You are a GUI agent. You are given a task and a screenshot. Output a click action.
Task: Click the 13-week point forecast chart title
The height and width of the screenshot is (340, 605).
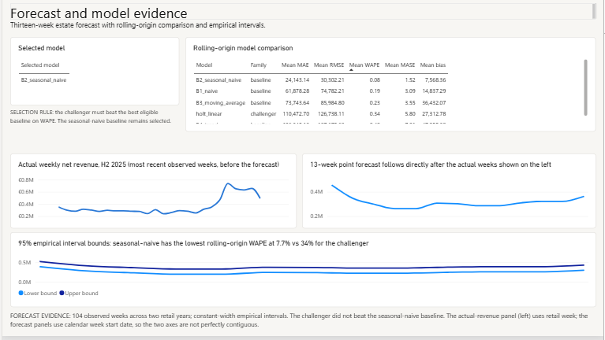[x=431, y=164]
